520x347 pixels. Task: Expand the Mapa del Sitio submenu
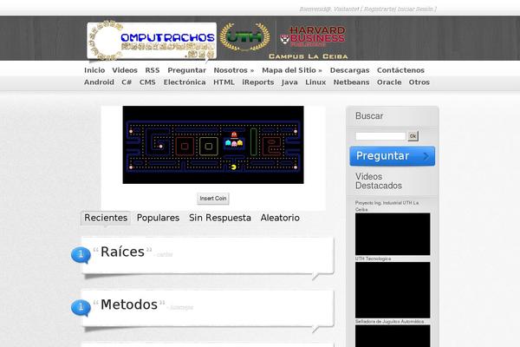tap(292, 70)
